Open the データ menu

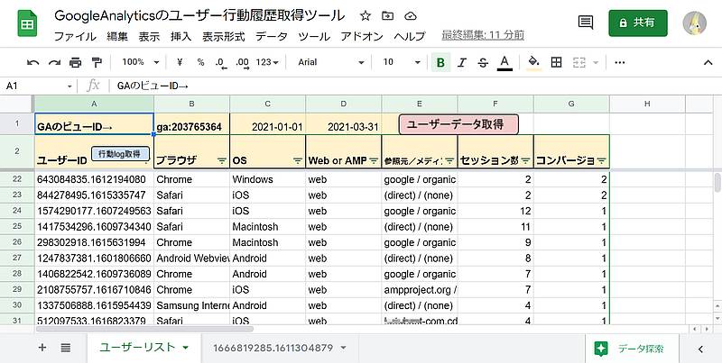272,36
